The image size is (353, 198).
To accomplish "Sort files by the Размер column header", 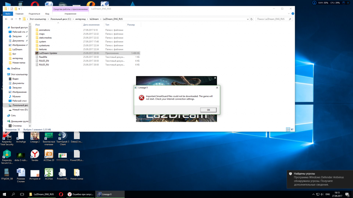I will [x=131, y=25].
